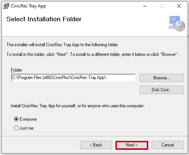Viewport: 189px width, 155px height.
Task: Select the Everyone radio button
Action: pos(16,119)
